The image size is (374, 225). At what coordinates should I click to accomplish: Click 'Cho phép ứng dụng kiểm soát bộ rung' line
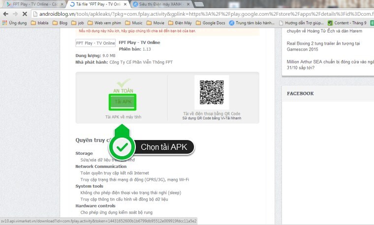[x=117, y=212]
